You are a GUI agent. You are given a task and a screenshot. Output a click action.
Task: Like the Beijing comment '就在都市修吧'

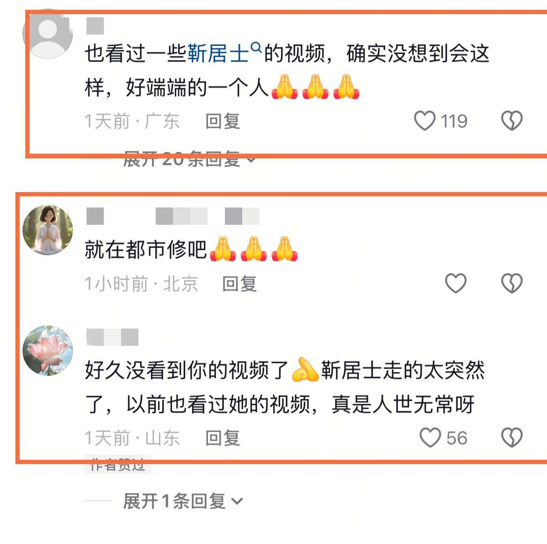click(456, 283)
